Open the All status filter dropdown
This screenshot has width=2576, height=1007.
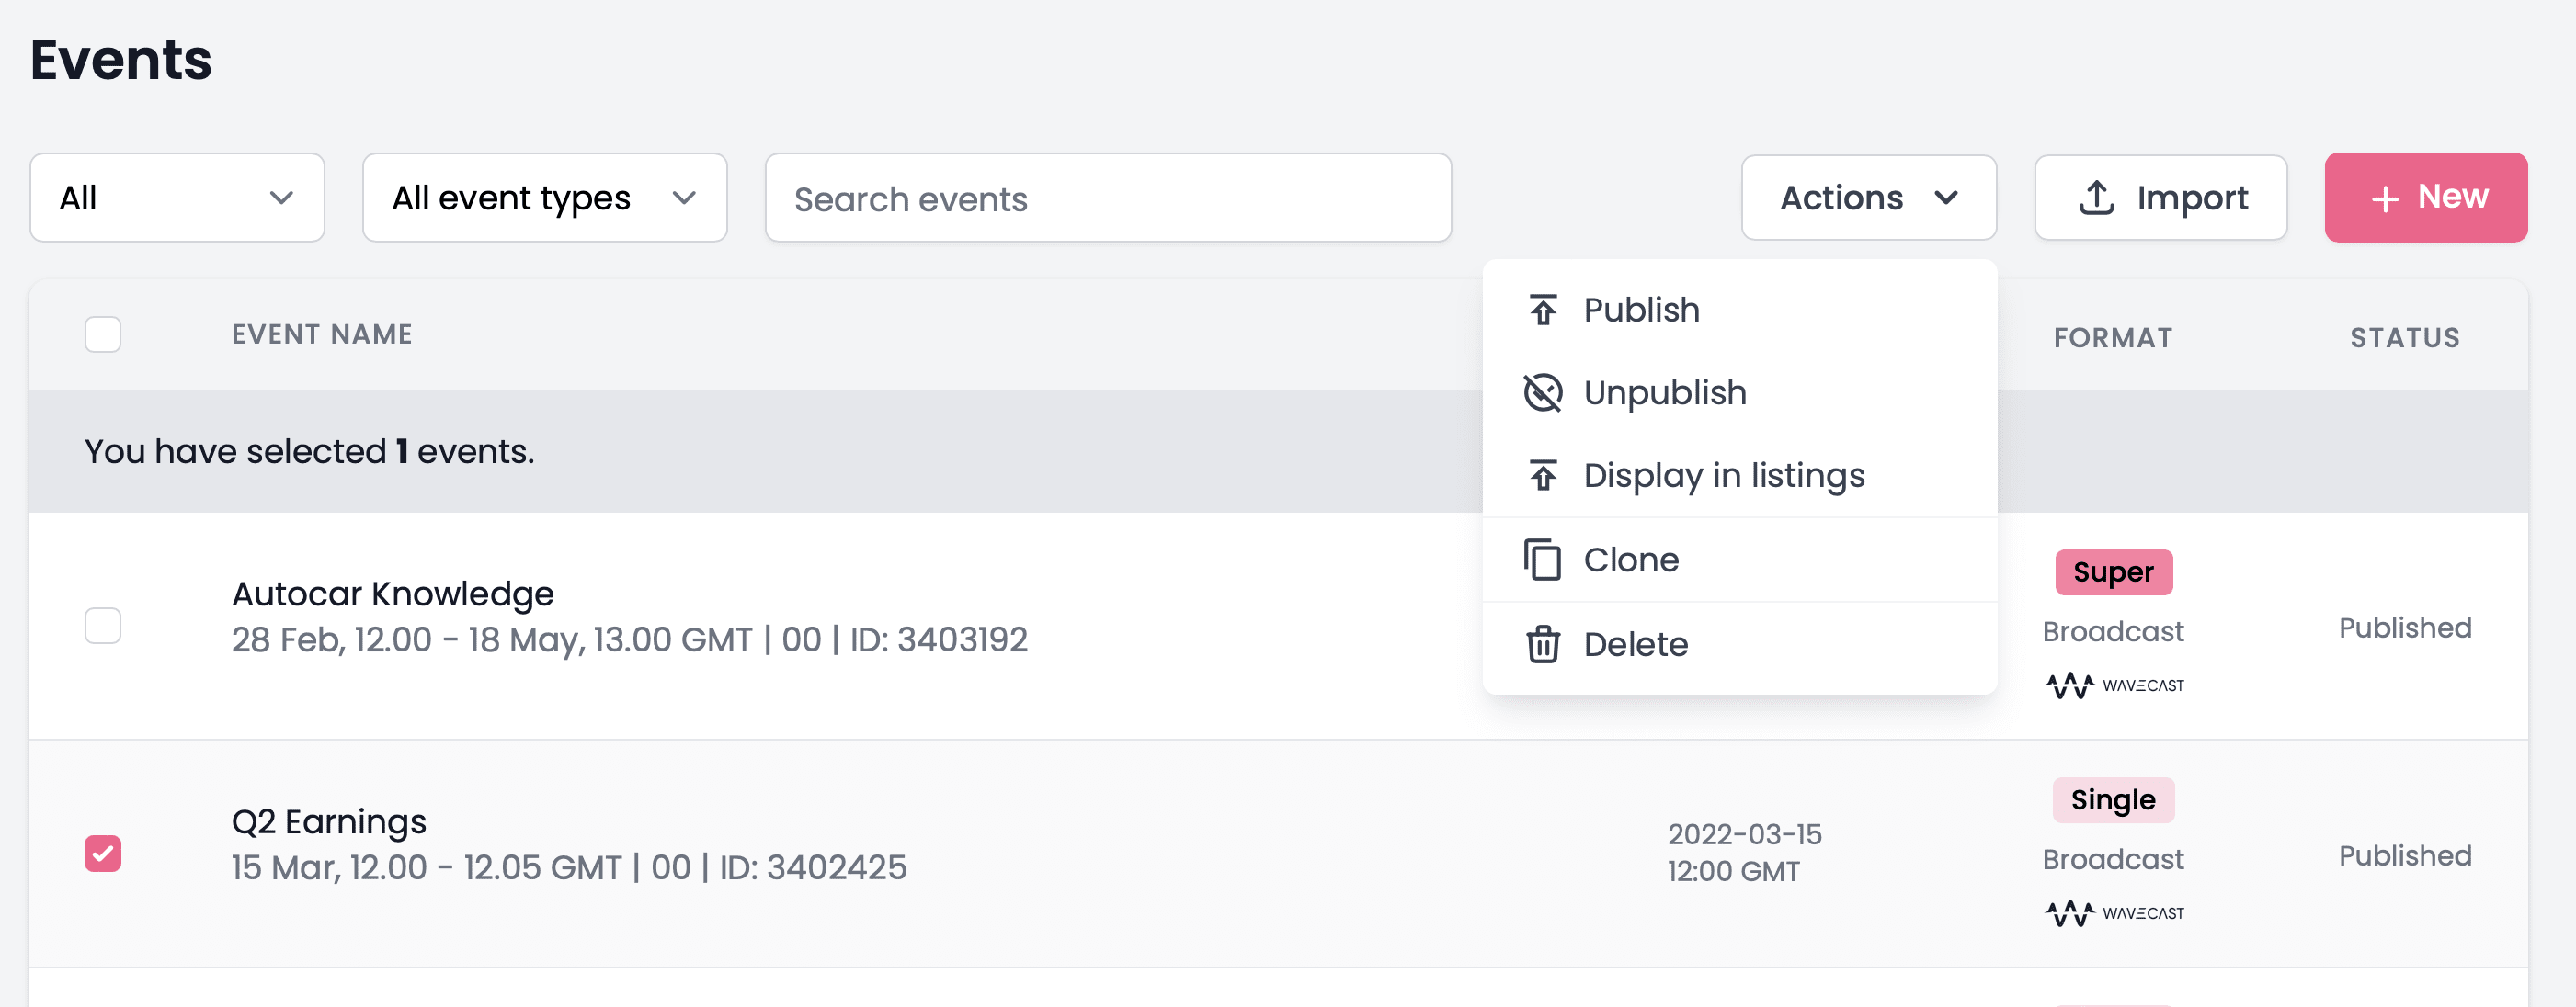click(177, 198)
